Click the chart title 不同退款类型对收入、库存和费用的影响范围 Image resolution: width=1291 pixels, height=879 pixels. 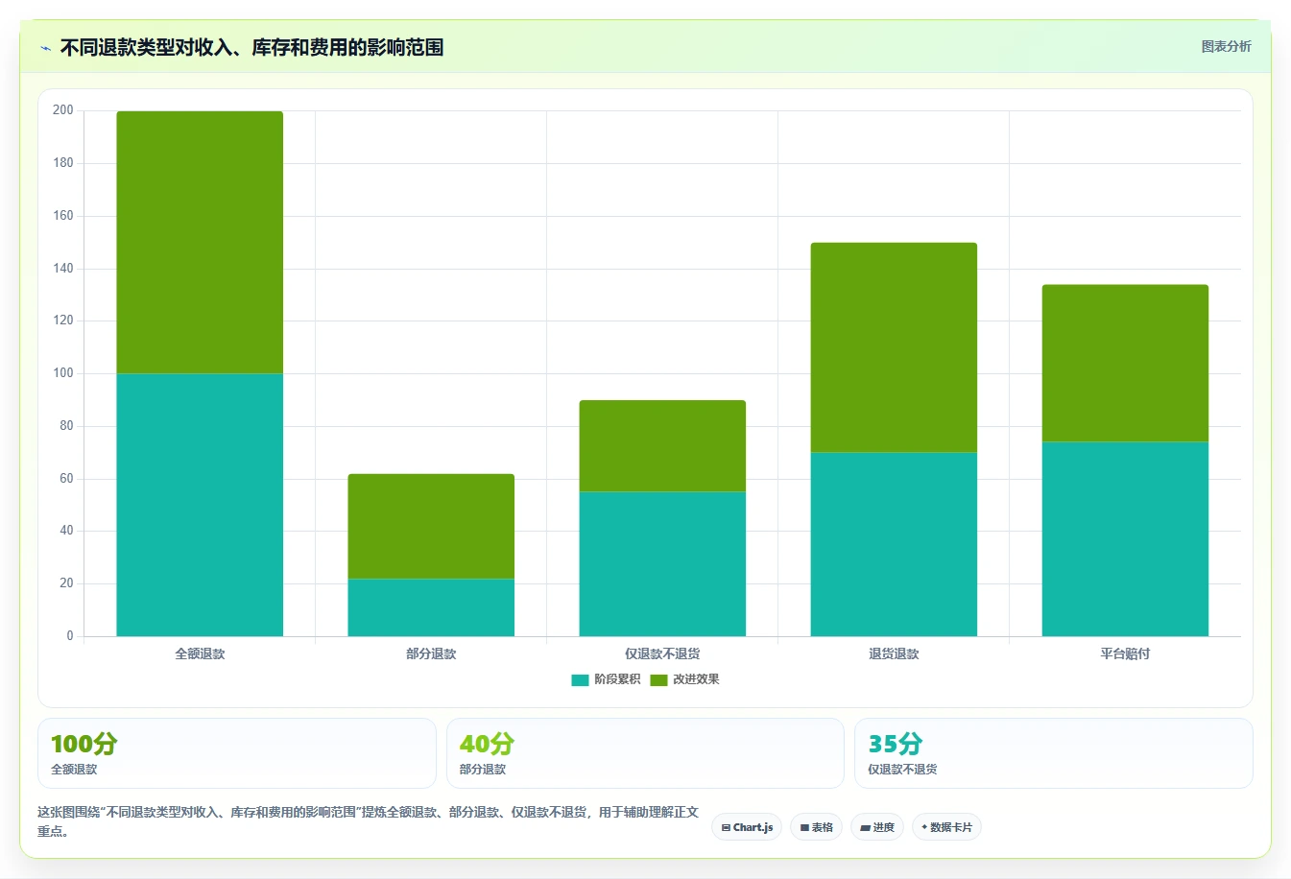251,47
